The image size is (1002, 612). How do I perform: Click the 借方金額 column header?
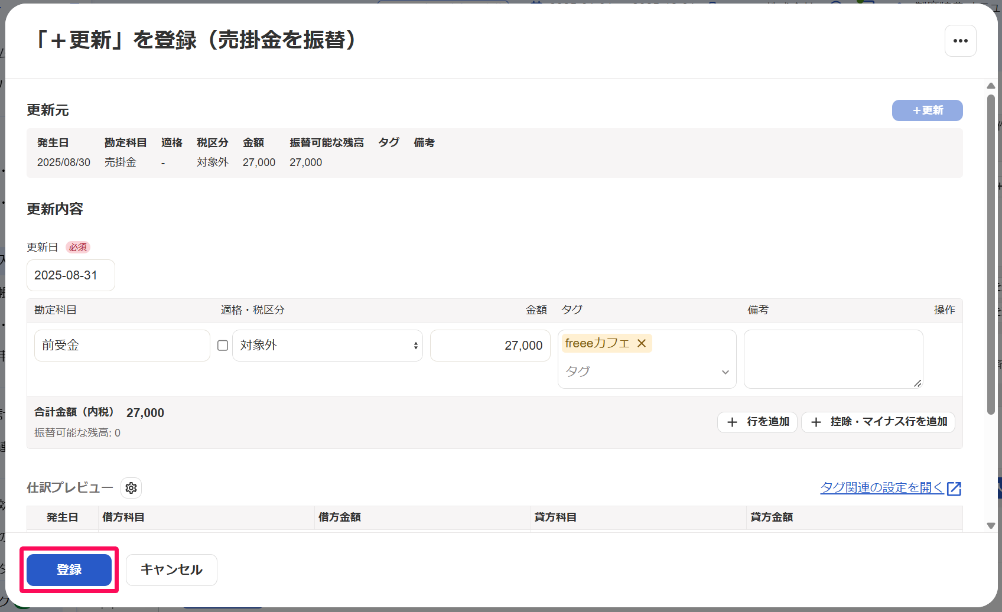pyautogui.click(x=340, y=517)
